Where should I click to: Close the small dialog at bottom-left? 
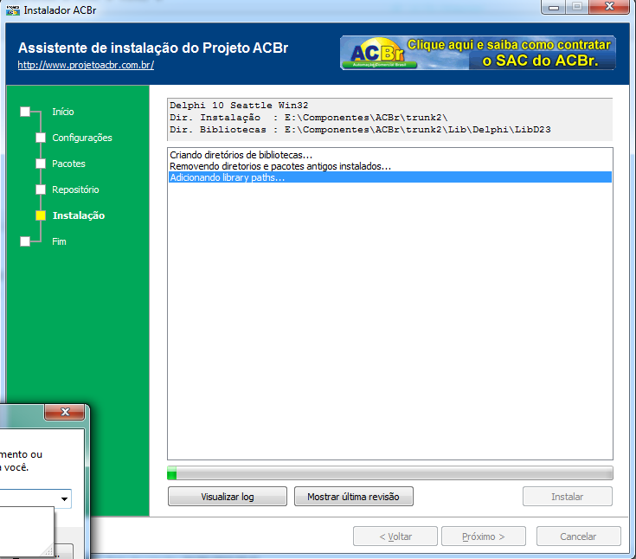65,412
